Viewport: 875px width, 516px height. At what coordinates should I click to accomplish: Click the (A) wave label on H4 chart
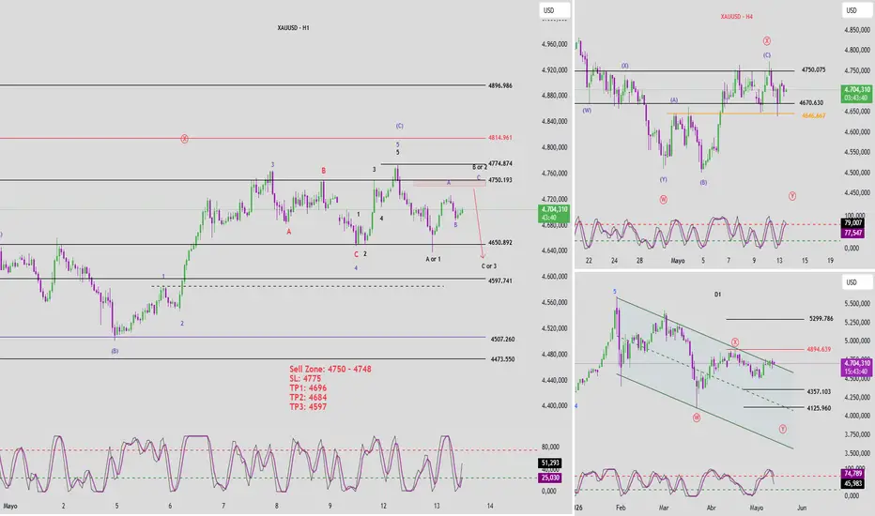pos(674,100)
